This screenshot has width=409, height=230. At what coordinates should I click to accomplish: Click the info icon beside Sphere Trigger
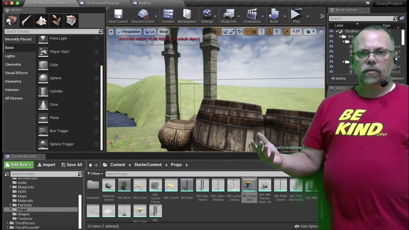tap(96, 144)
